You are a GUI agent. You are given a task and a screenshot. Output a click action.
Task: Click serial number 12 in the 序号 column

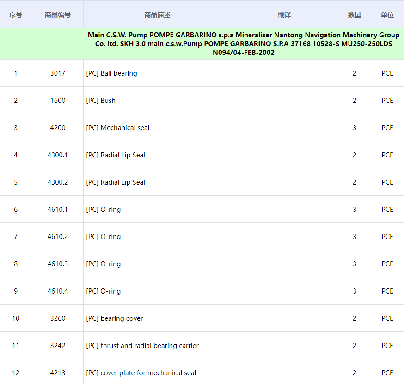pyautogui.click(x=16, y=373)
